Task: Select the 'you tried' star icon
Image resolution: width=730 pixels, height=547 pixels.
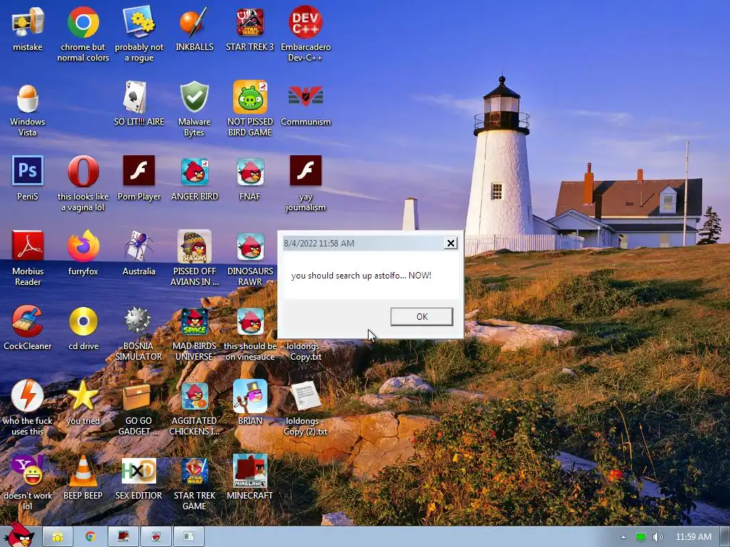Action: [83, 396]
